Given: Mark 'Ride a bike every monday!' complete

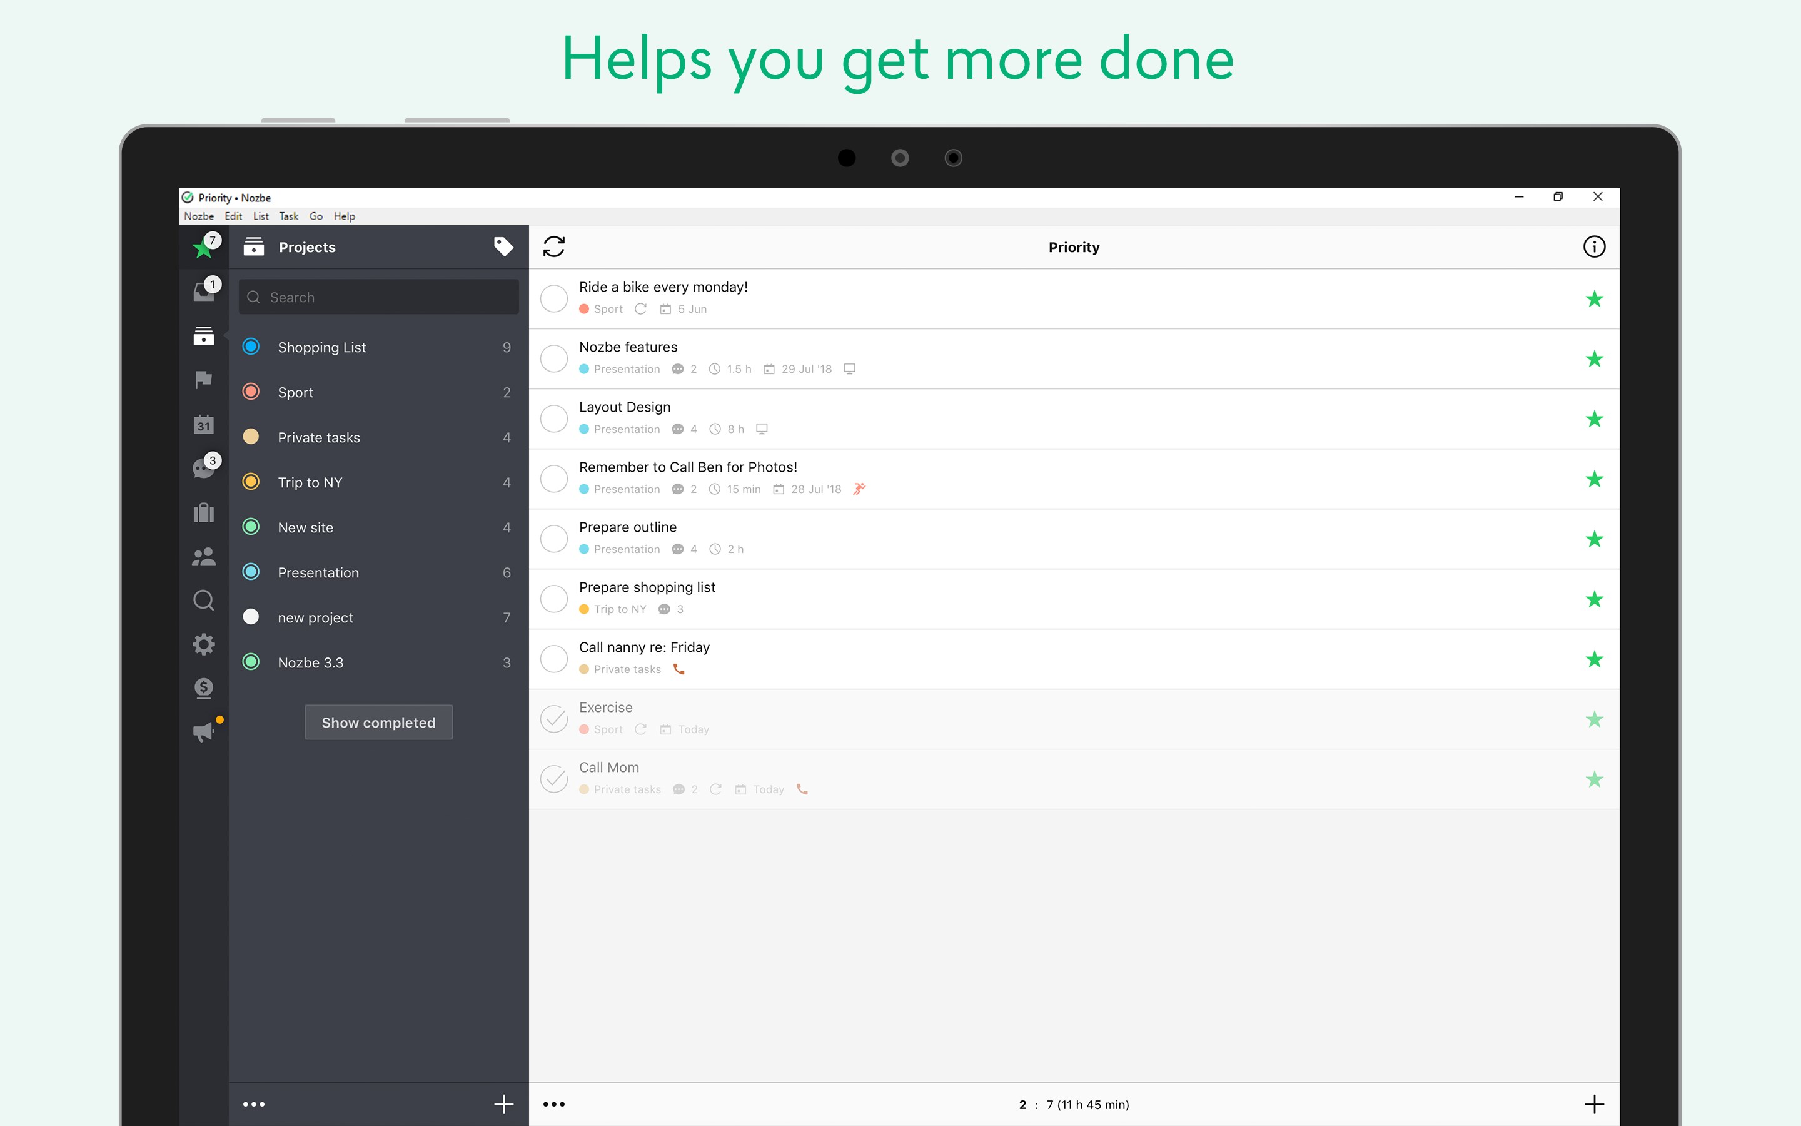Looking at the screenshot, I should coord(553,298).
